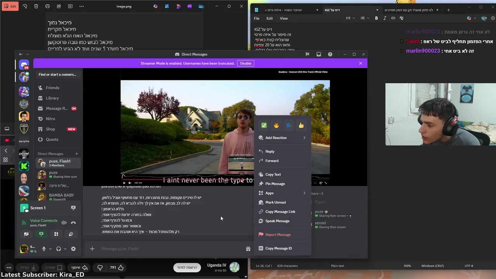Toggle italic formatting in Notepad

click(385, 18)
